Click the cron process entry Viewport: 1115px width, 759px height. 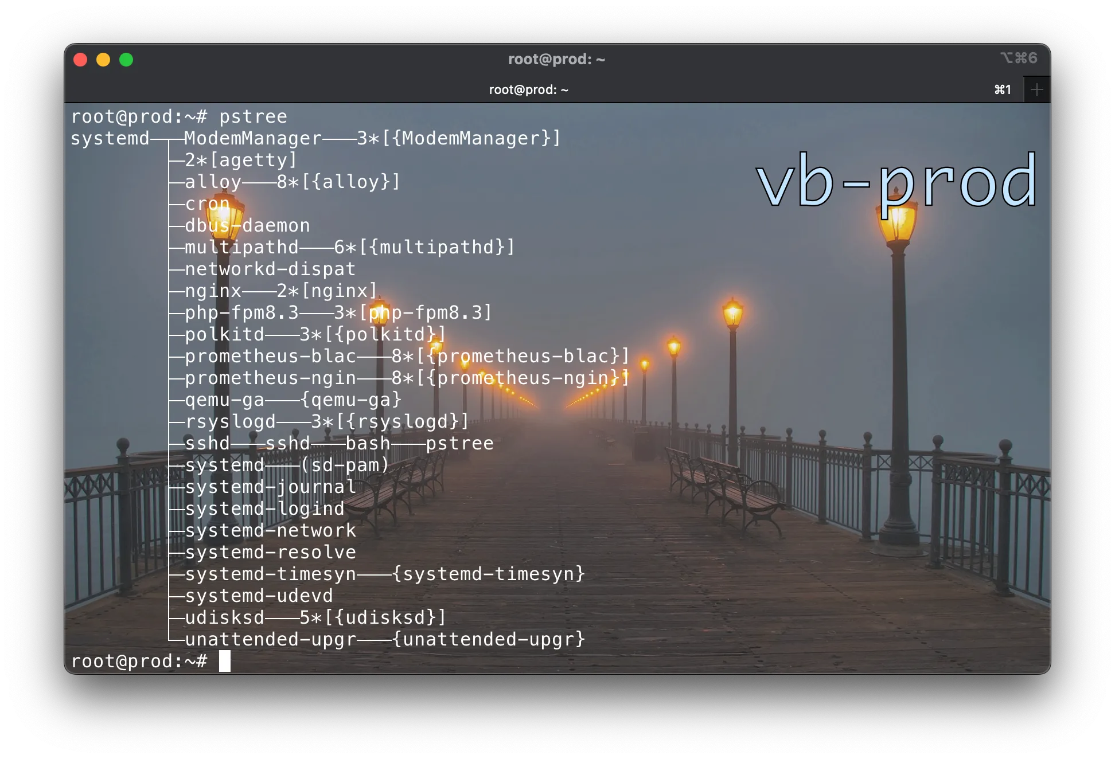tap(206, 204)
